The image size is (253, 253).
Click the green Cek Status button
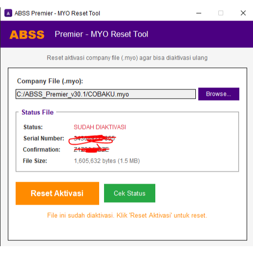(129, 193)
